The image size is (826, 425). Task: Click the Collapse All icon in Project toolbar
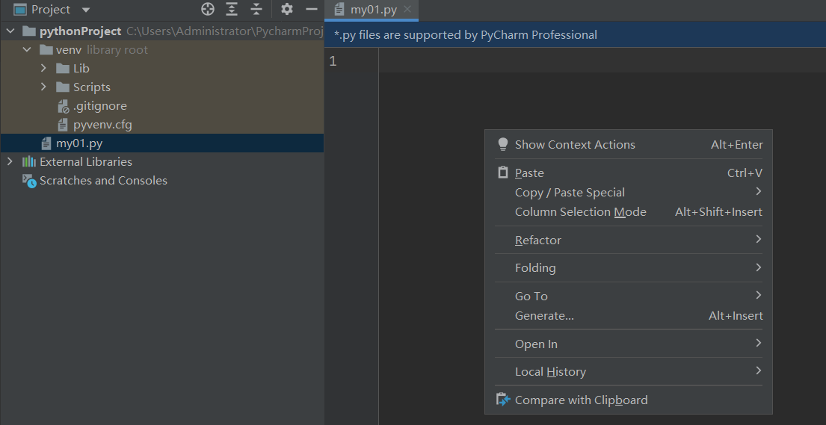[256, 10]
